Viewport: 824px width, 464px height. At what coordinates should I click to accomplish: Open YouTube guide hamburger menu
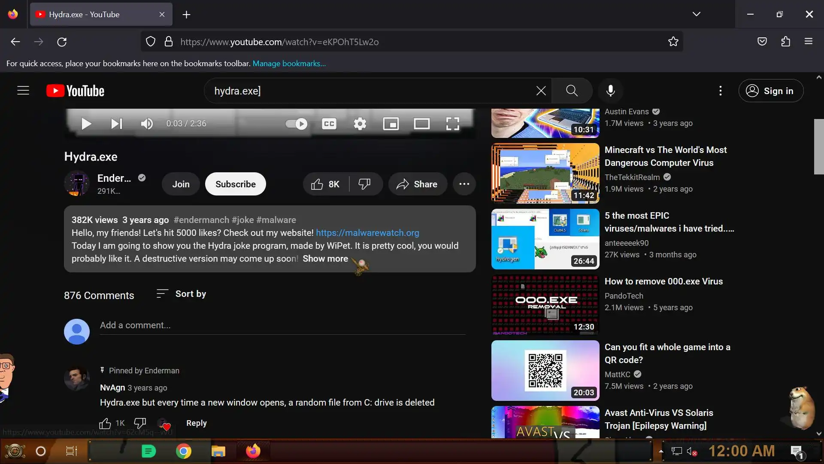pos(23,91)
